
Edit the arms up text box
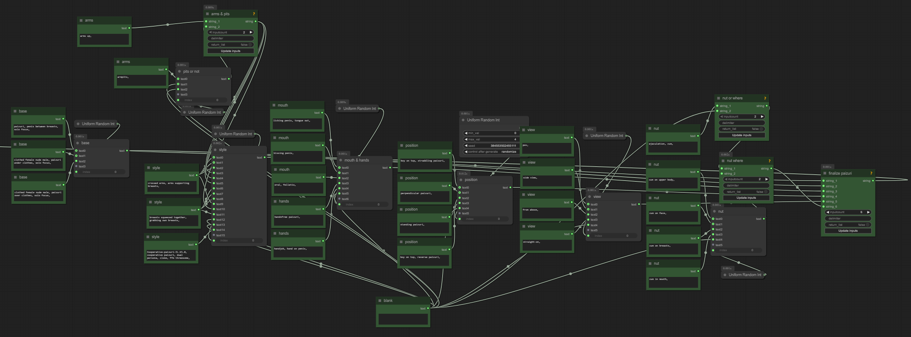pyautogui.click(x=104, y=39)
